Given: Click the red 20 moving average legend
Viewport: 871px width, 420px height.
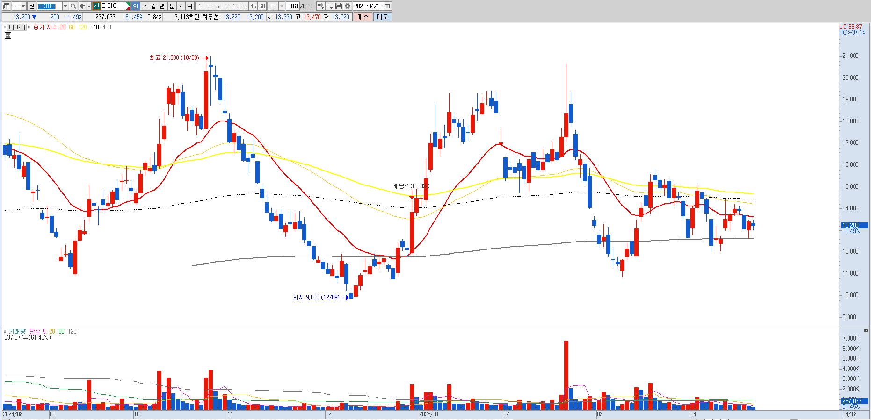Looking at the screenshot, I should pyautogui.click(x=62, y=27).
